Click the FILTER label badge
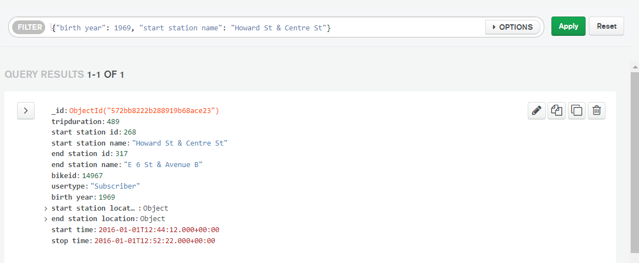 pyautogui.click(x=29, y=28)
